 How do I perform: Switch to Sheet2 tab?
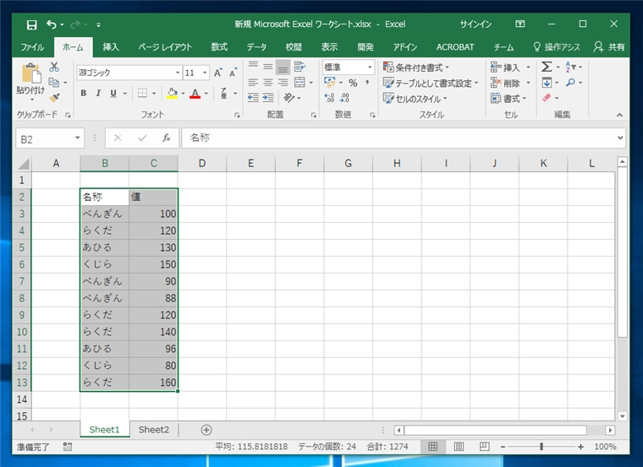[154, 430]
